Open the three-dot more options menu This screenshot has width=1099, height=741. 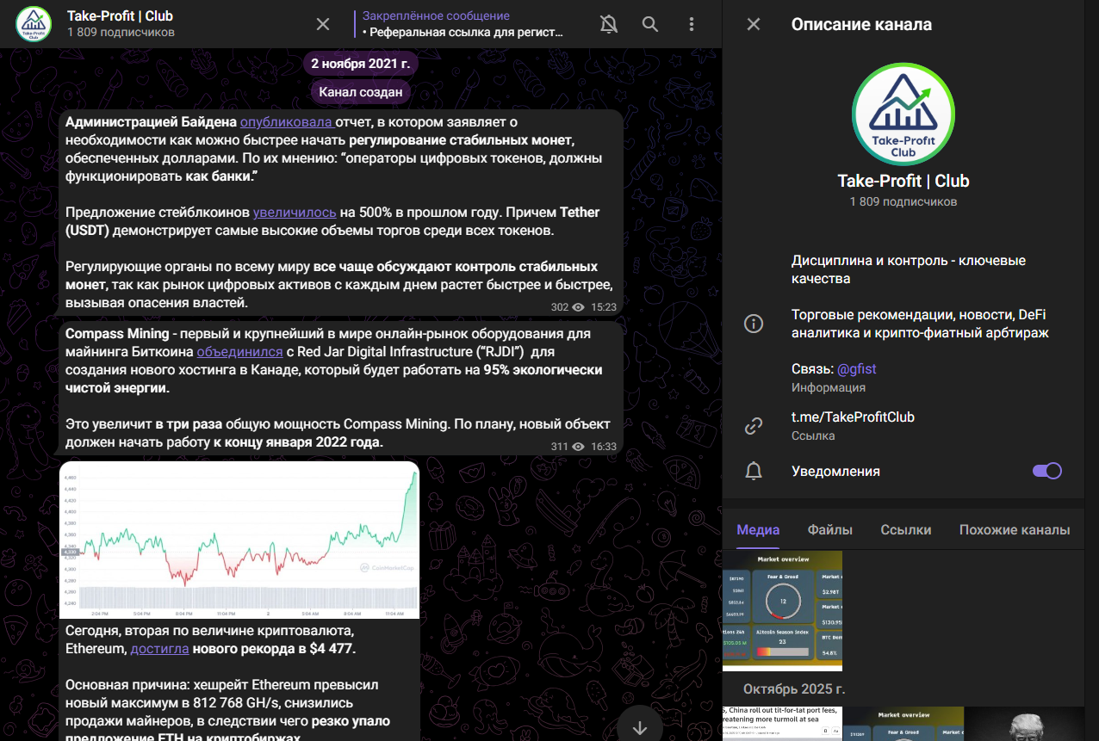692,24
